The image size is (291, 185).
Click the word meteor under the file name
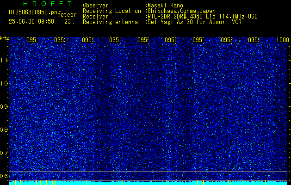(x=67, y=15)
